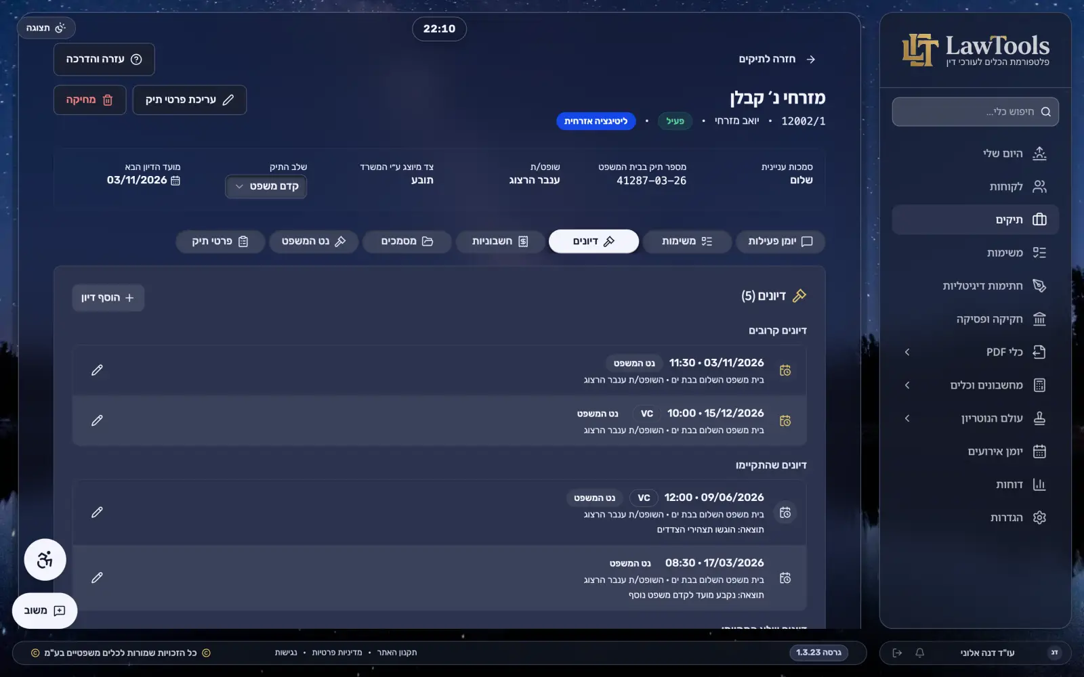Toggle the תצוגה display theme button
Screen dimensions: 1084x677
tap(46, 28)
